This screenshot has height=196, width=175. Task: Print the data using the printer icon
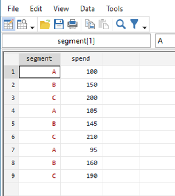click(73, 24)
